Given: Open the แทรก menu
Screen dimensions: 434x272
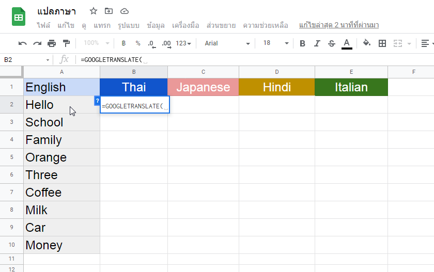Looking at the screenshot, I should point(102,25).
